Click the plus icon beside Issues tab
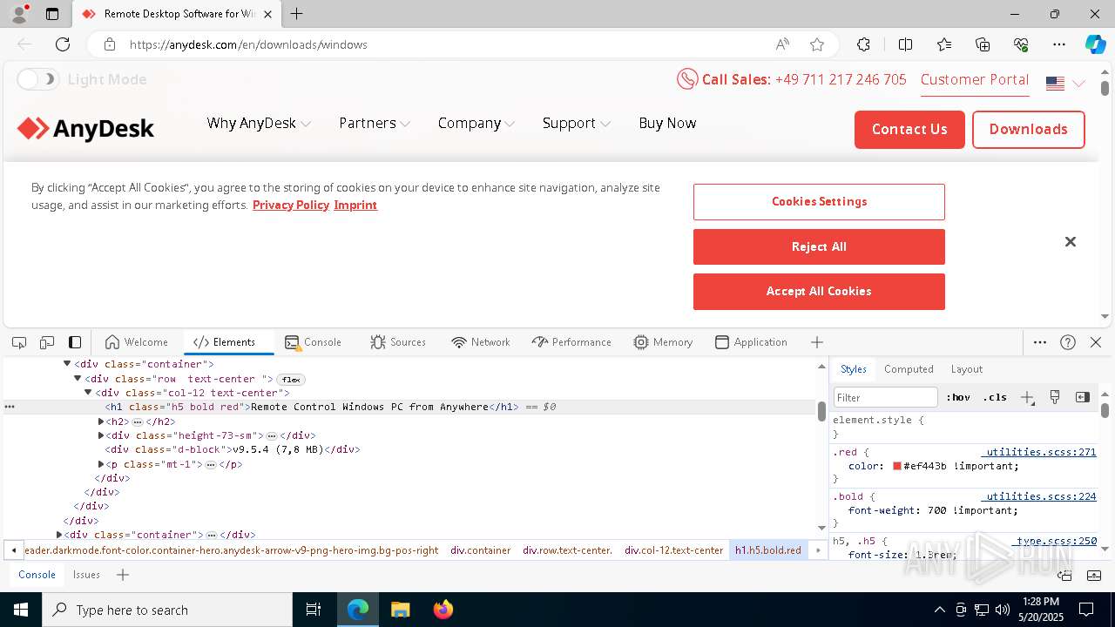Screen dimensions: 1115x627 coord(123,575)
